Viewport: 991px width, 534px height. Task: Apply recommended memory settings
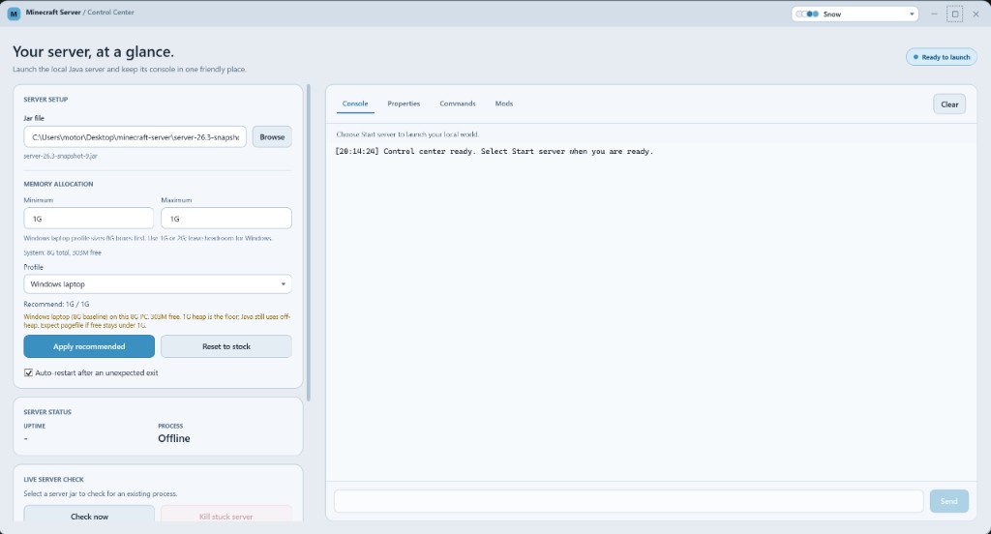[89, 346]
